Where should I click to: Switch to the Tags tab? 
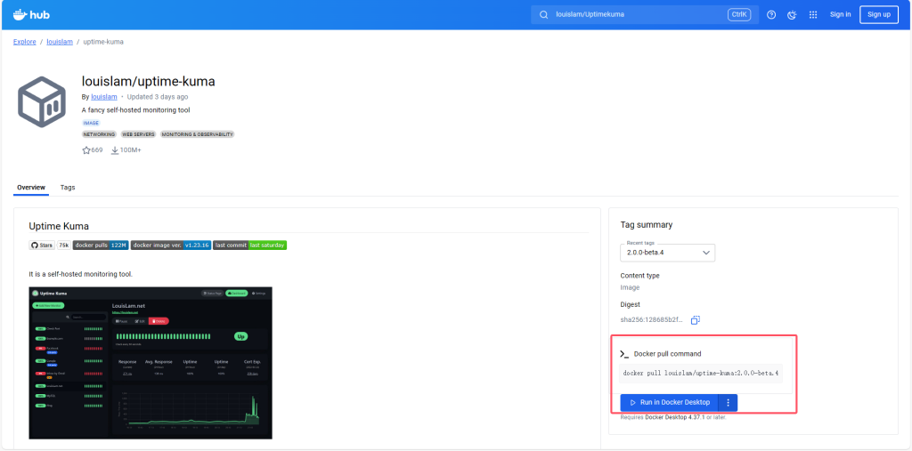(x=68, y=188)
